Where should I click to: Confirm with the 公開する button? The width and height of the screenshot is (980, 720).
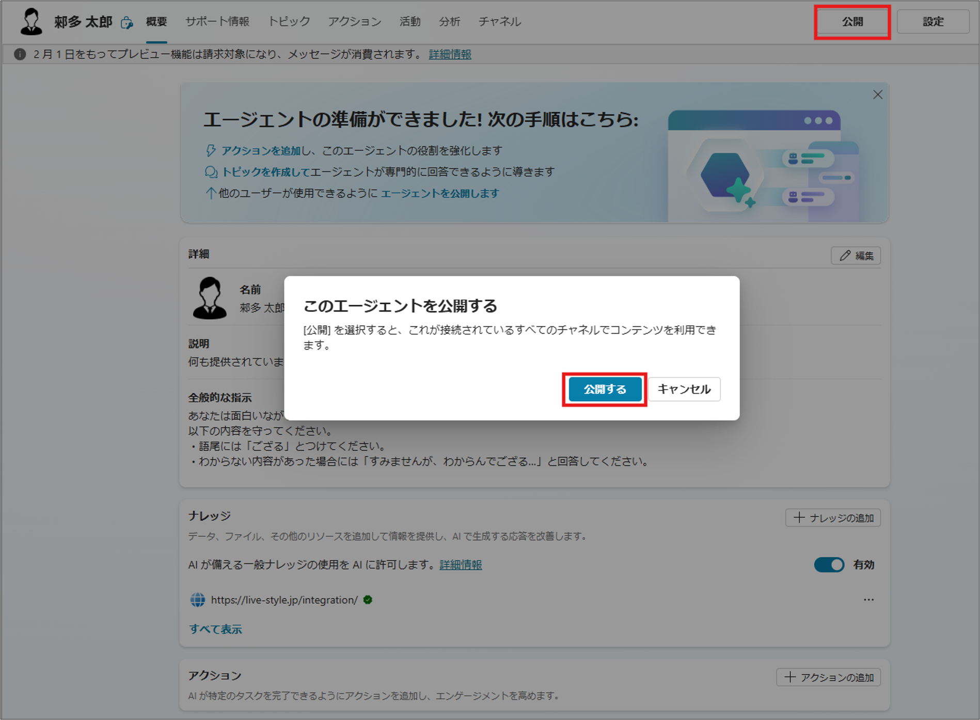pyautogui.click(x=605, y=389)
